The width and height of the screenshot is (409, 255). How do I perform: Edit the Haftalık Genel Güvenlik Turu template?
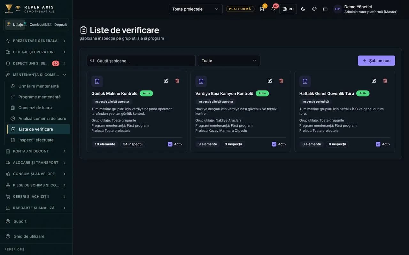coord(374,81)
